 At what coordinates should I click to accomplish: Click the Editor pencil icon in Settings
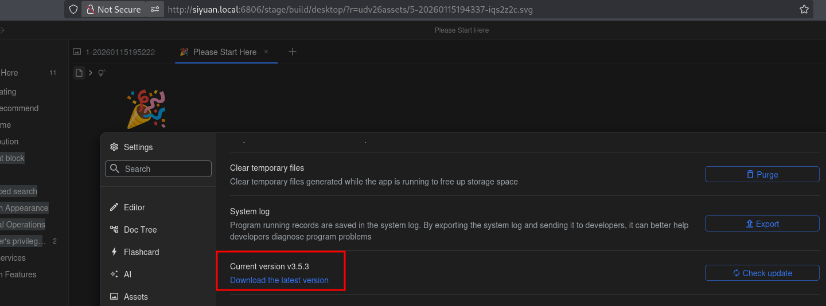pos(114,207)
